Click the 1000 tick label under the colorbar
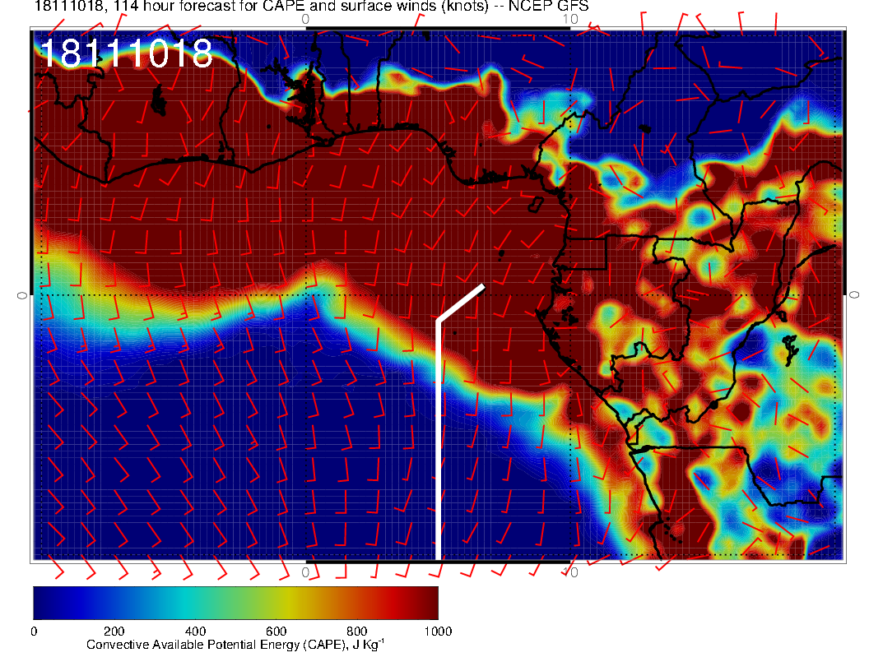The width and height of the screenshot is (869, 671). (437, 632)
